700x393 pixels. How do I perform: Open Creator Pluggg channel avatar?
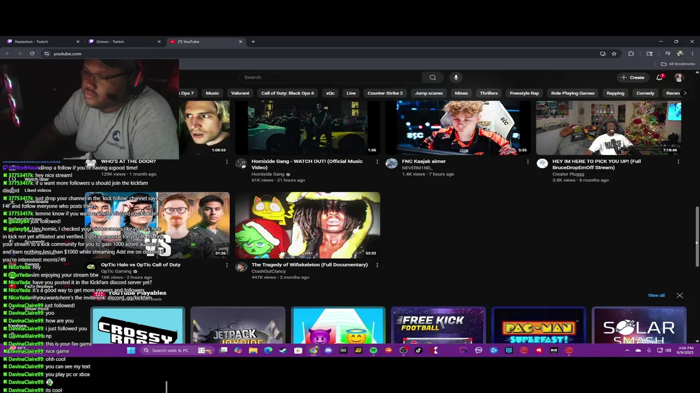click(x=542, y=164)
